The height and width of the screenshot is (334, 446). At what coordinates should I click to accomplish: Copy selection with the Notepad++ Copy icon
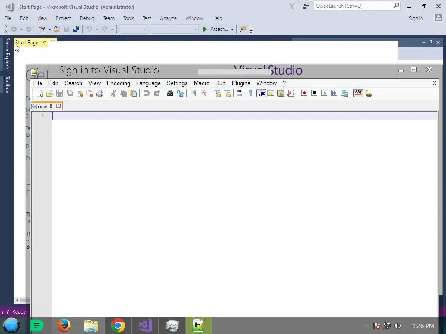[123, 93]
